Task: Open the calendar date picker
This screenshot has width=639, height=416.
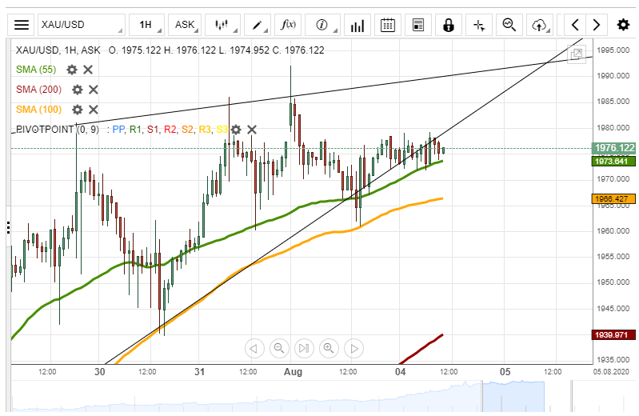Action: point(388,25)
